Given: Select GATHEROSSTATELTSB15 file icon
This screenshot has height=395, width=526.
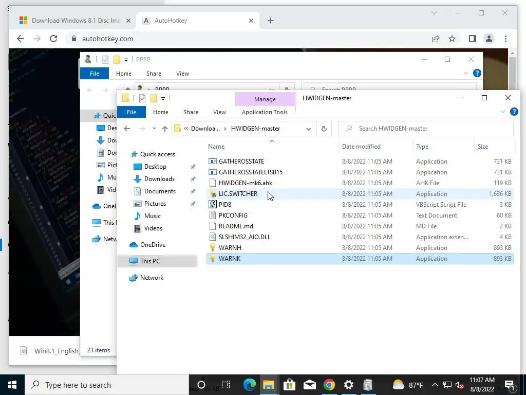Looking at the screenshot, I should click(213, 172).
